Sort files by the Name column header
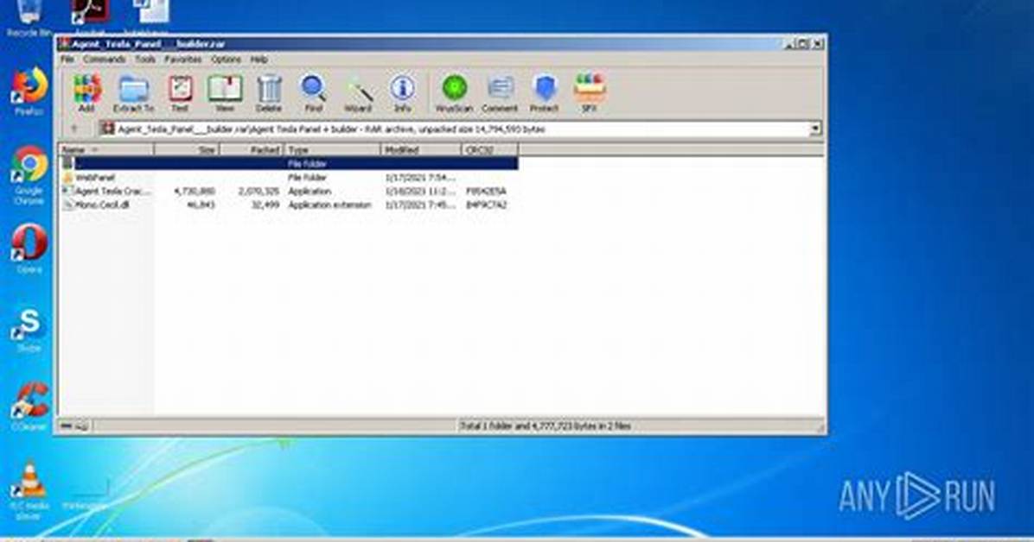1034x542 pixels. 106,149
